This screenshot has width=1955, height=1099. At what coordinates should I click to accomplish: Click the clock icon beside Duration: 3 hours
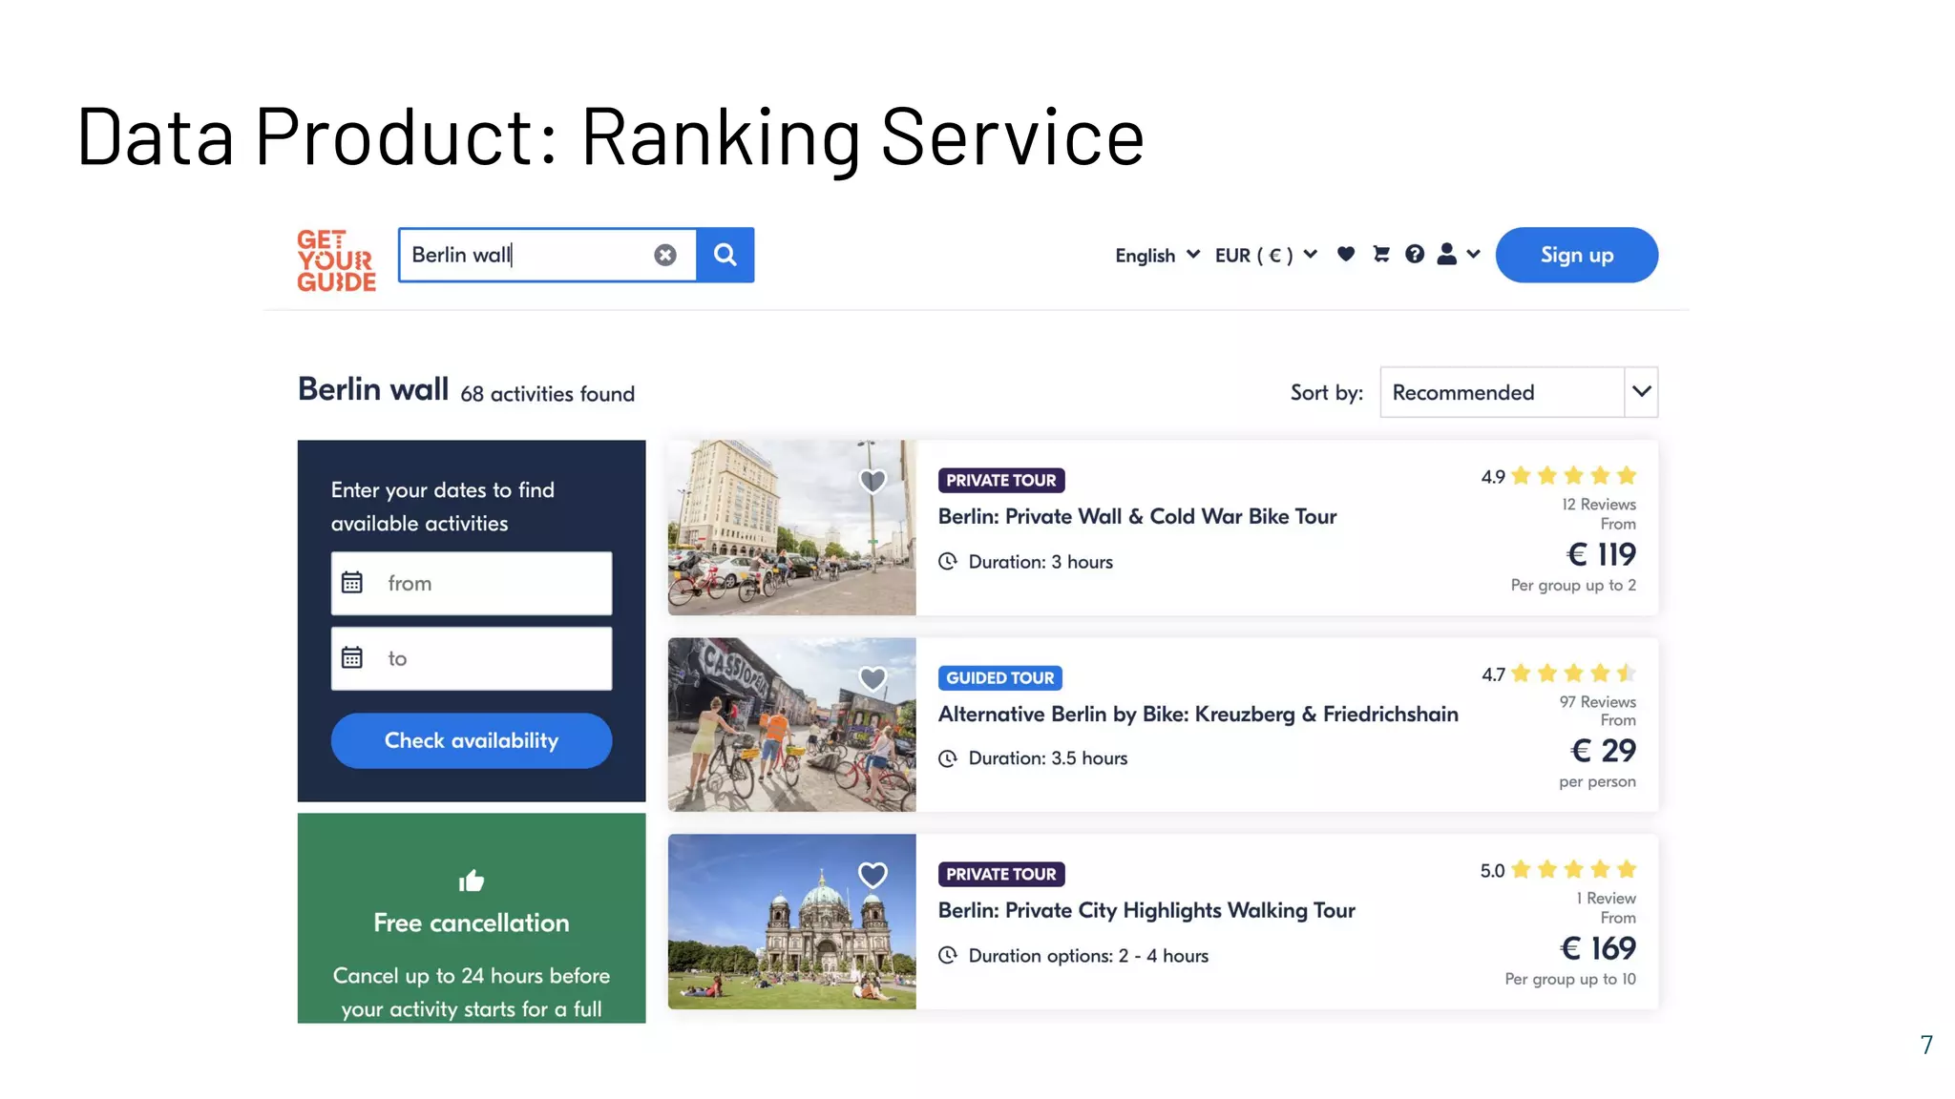click(947, 561)
